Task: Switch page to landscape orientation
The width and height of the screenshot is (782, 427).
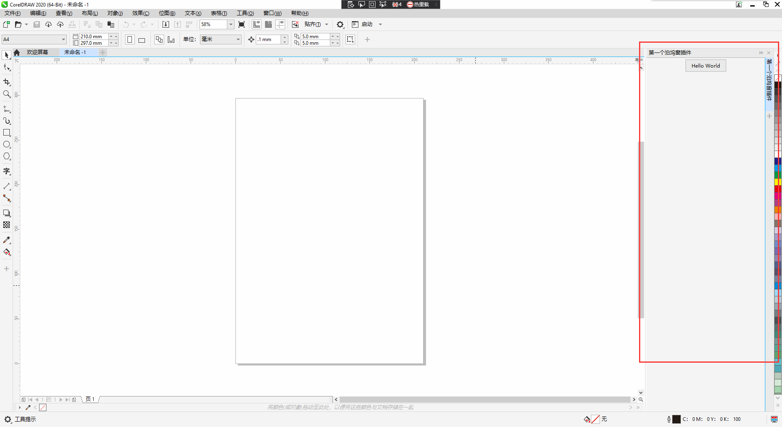Action: tap(142, 40)
